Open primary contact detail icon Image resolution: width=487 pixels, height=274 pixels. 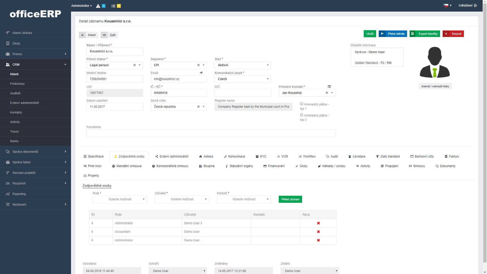tap(329, 87)
